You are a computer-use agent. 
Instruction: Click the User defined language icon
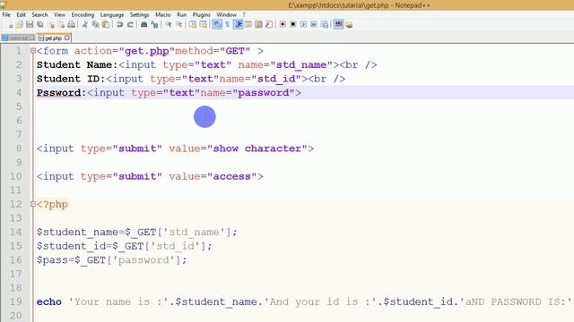point(248,24)
